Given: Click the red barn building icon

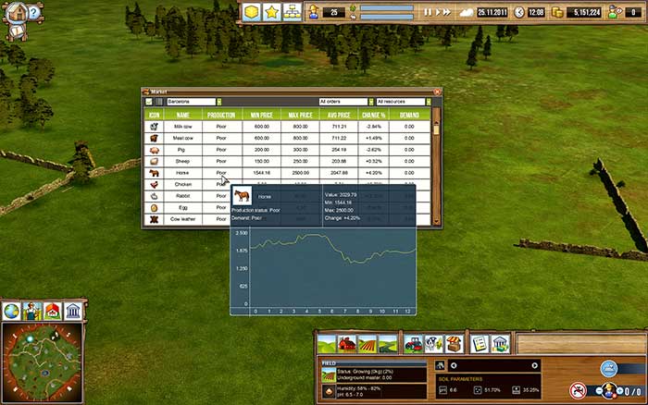Looking at the screenshot, I should pyautogui.click(x=348, y=344).
